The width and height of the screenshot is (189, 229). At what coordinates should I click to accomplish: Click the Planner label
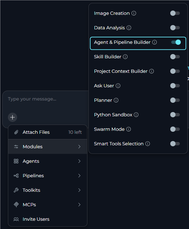pos(103,100)
